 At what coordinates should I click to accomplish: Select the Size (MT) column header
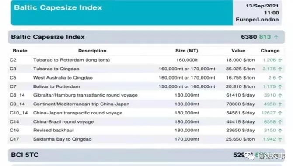coord(187,51)
